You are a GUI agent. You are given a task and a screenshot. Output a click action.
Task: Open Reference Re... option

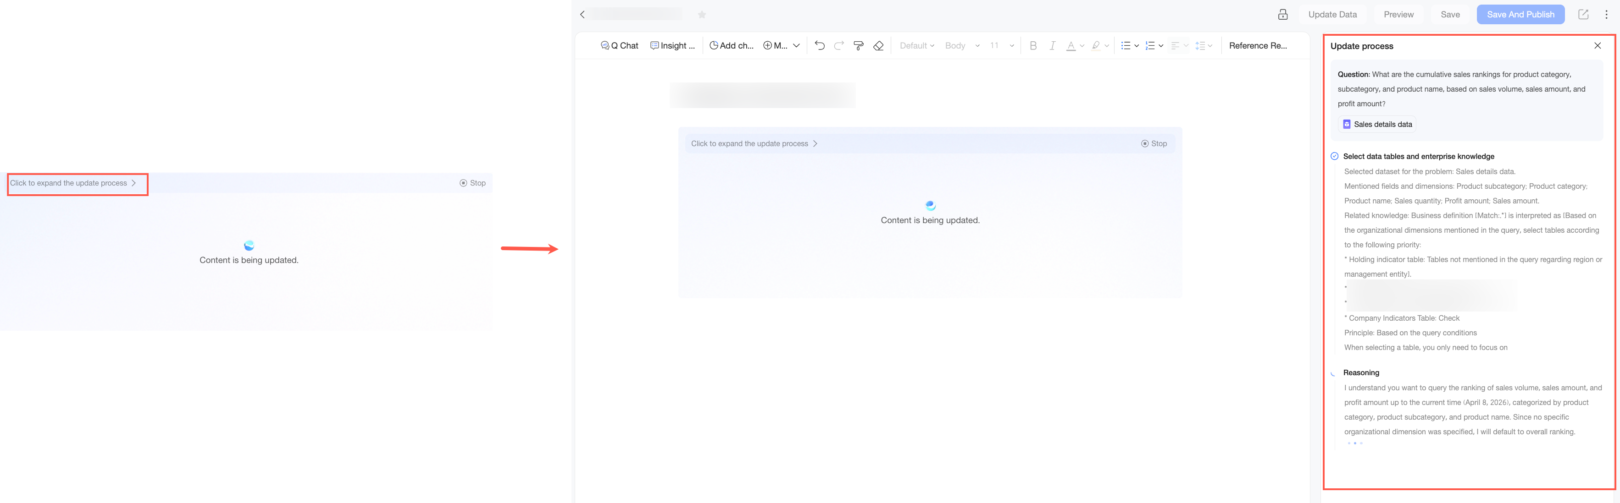pos(1258,45)
